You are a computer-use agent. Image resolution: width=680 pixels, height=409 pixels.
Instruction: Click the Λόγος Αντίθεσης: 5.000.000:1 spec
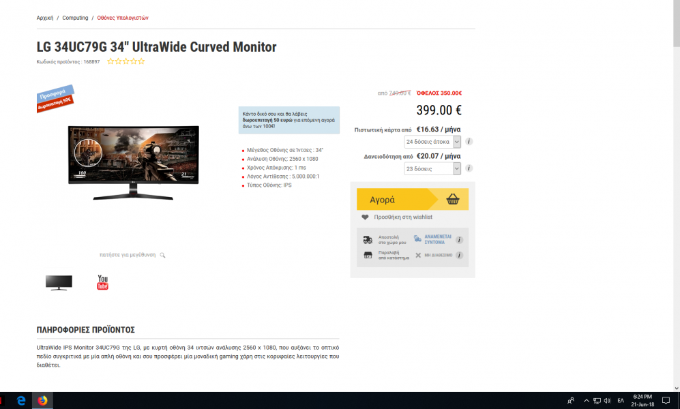(x=283, y=177)
